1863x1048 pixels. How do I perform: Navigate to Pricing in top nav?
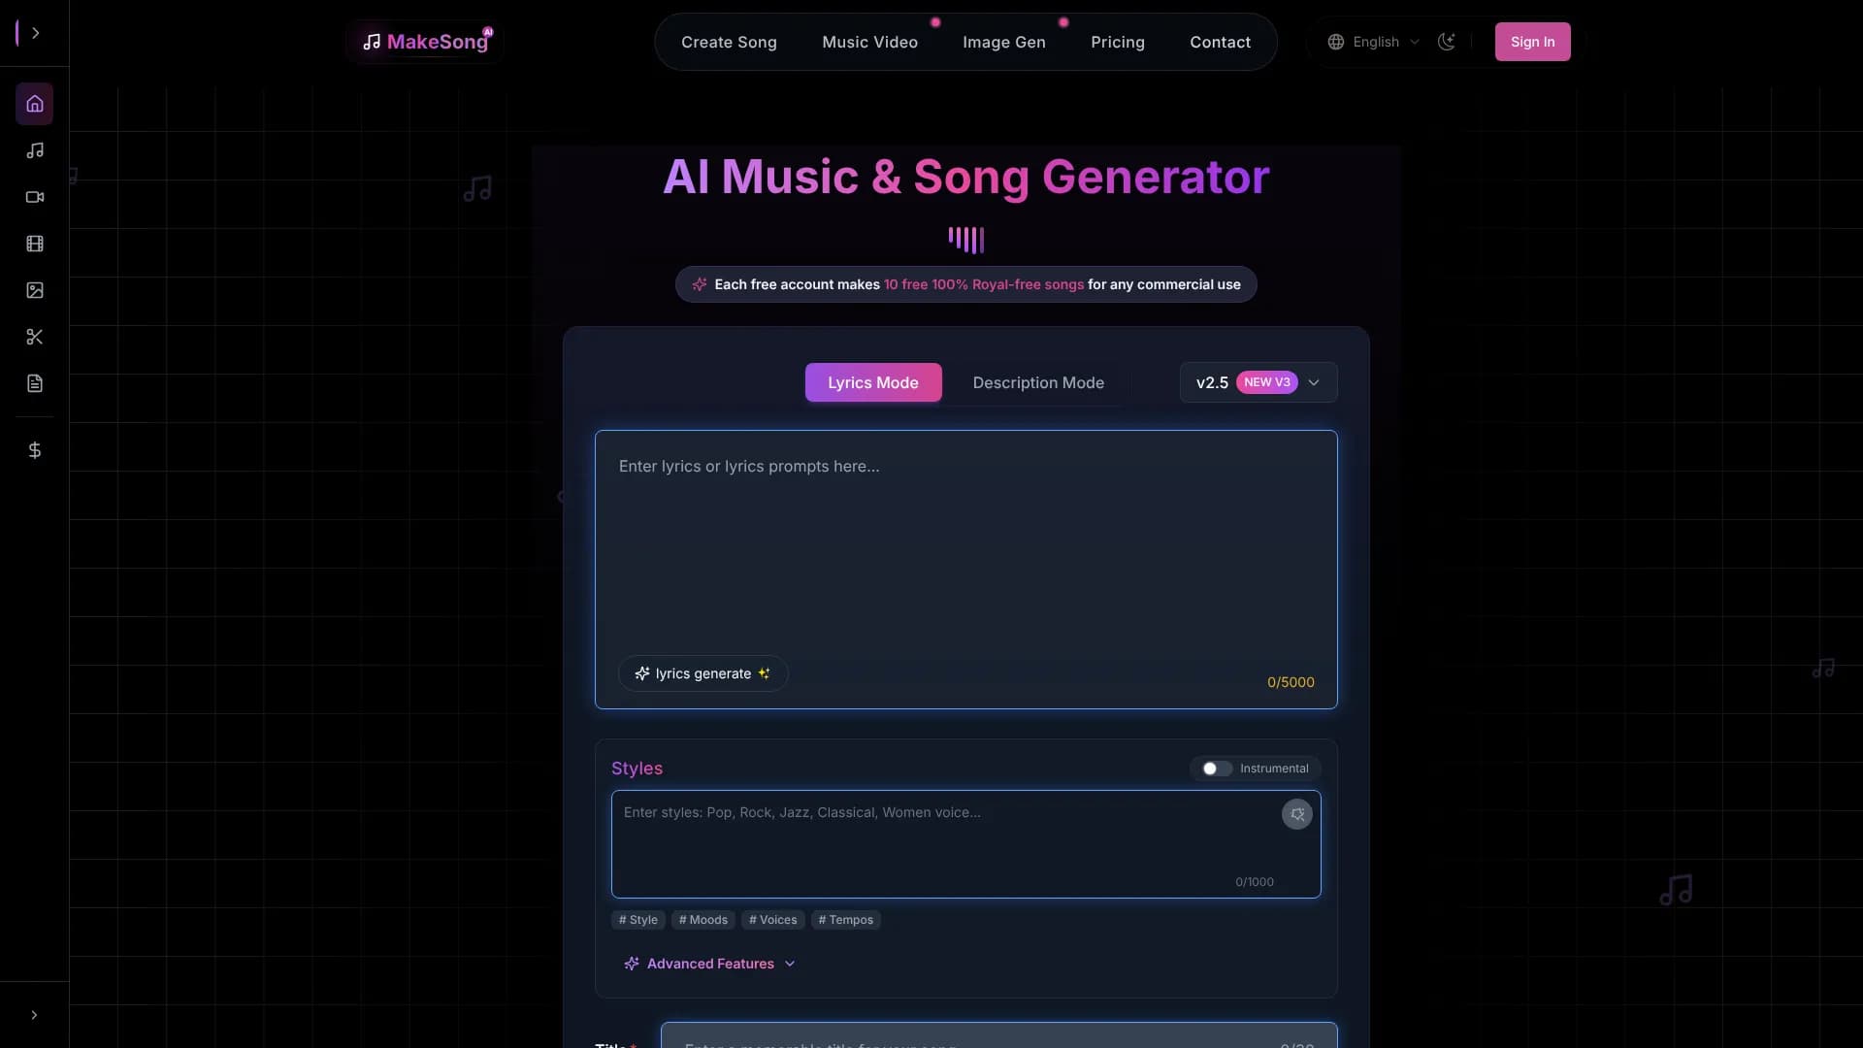pos(1117,42)
